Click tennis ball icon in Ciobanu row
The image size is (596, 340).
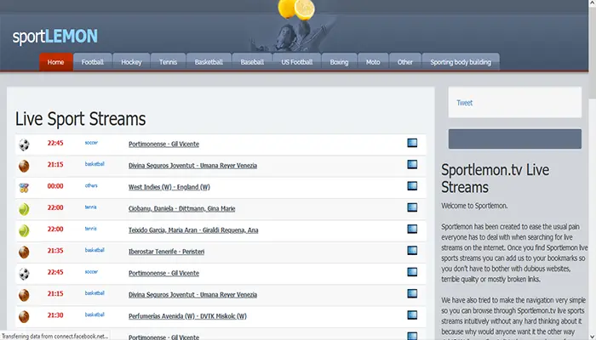click(24, 209)
